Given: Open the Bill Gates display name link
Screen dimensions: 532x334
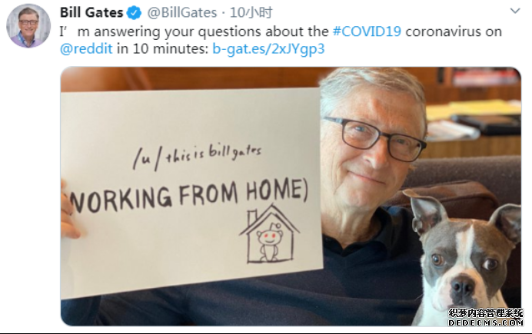Looking at the screenshot, I should click(91, 12).
